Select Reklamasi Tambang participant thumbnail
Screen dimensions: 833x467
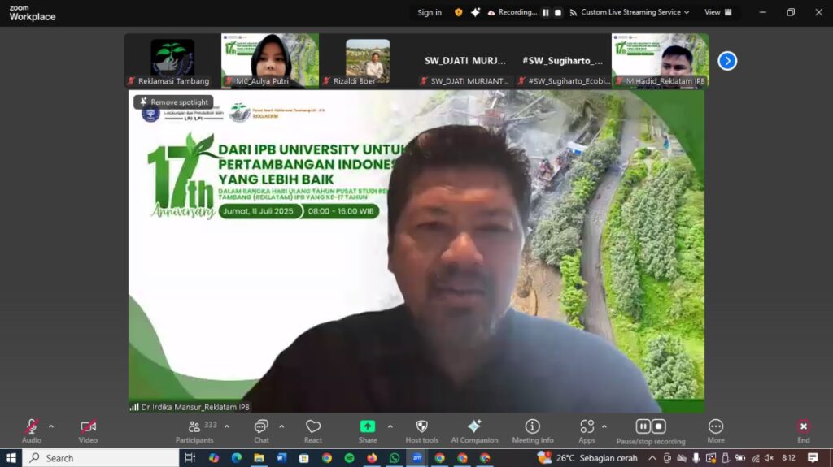(x=172, y=60)
